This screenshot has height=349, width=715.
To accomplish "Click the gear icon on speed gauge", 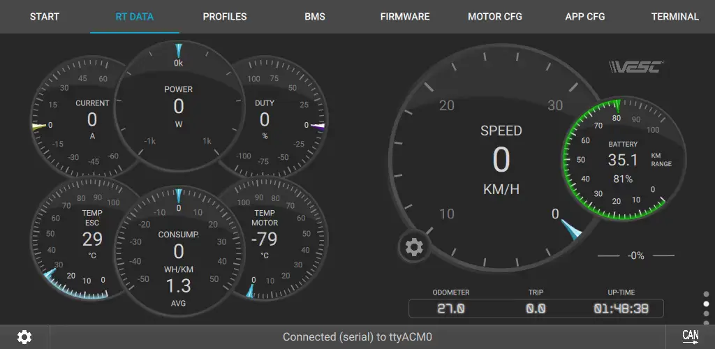I will click(x=414, y=247).
